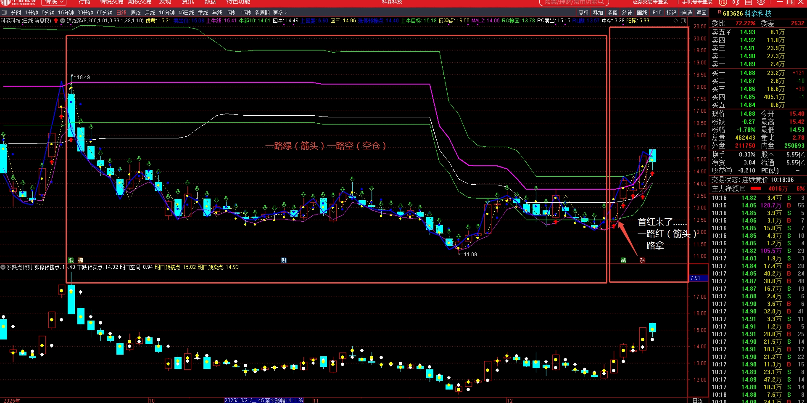Open the 传统 mode dropdown

[x=54, y=2]
